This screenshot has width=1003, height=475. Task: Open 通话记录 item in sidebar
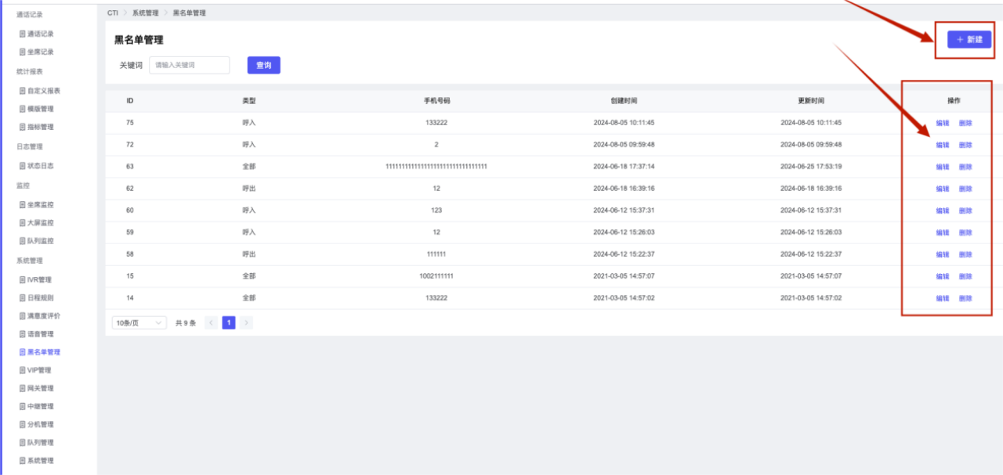[x=36, y=34]
